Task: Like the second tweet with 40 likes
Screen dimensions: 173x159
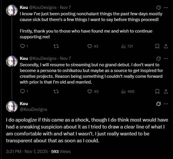Action: coord(90,91)
